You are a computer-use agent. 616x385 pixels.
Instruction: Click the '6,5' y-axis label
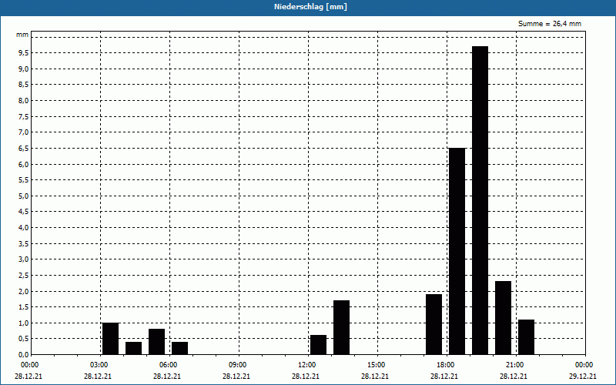(x=24, y=148)
